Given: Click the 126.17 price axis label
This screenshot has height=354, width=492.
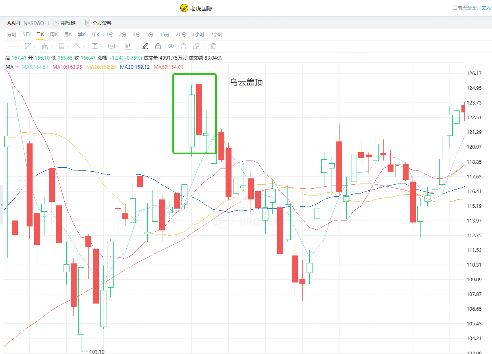Looking at the screenshot, I should (474, 74).
